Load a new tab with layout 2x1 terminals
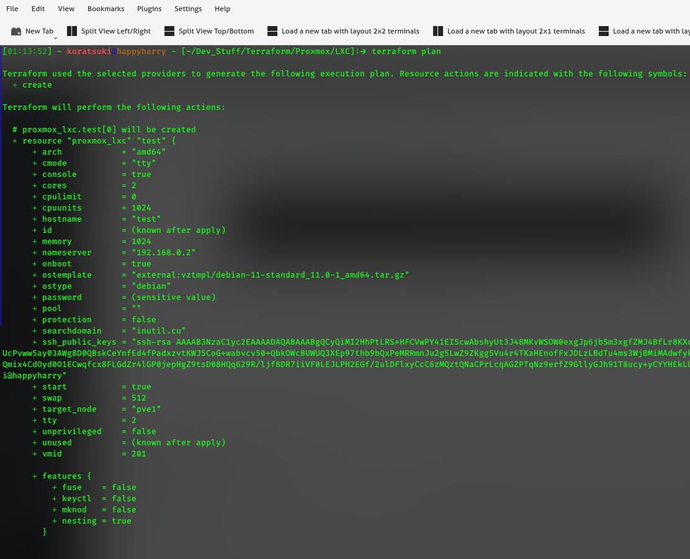This screenshot has height=559, width=690. 516,31
